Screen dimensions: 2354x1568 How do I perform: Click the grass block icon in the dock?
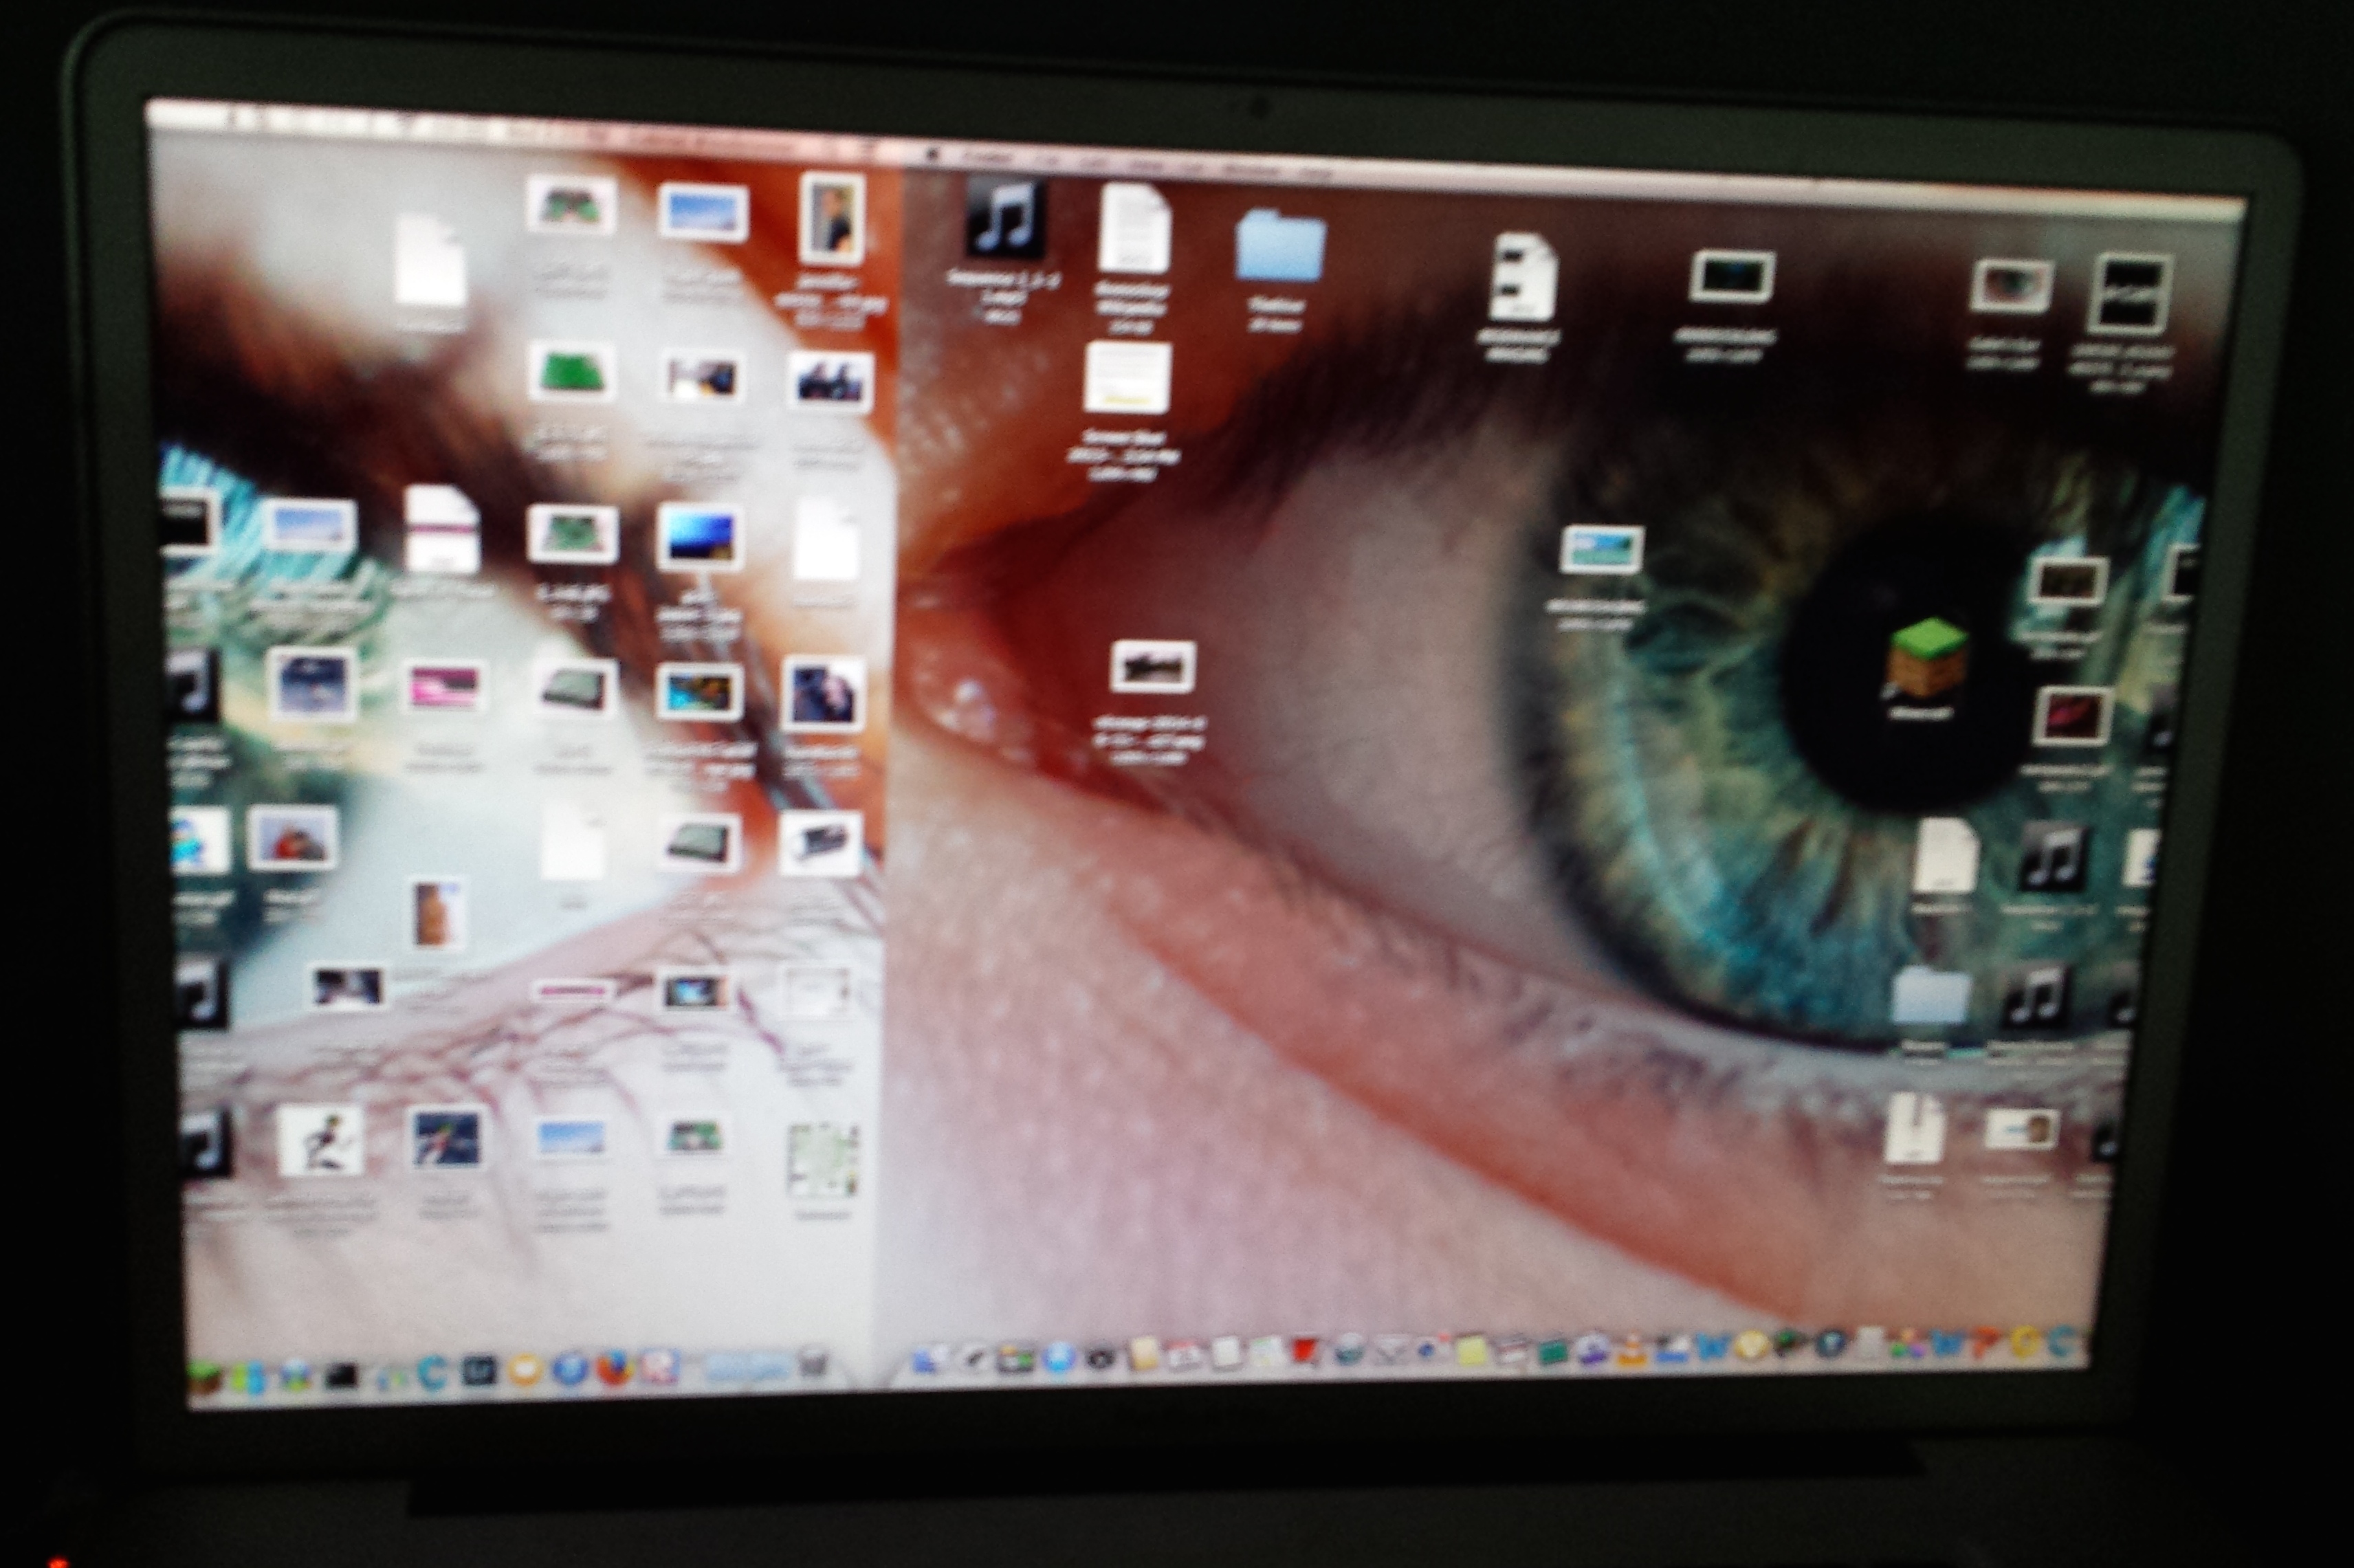pyautogui.click(x=204, y=1378)
